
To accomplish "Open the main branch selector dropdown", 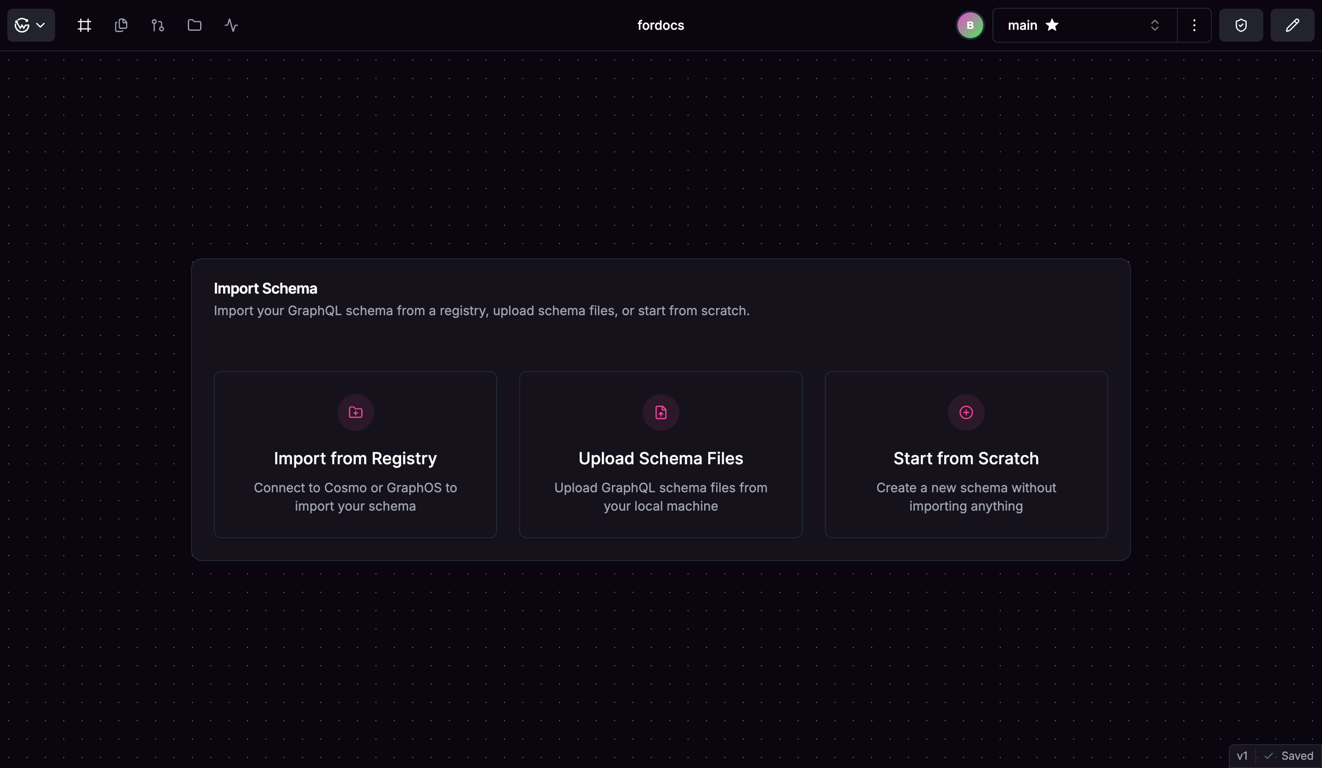I will pyautogui.click(x=1155, y=25).
